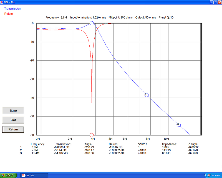This screenshot has width=222, height=178.
Task: Click angle value -348.06
Action: pos(89,153)
